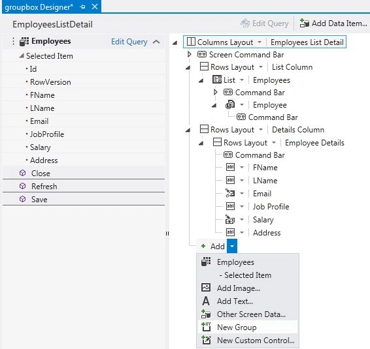Click the Salary money editor control icon
Viewport: 370px width, 349px height.
tap(230, 219)
